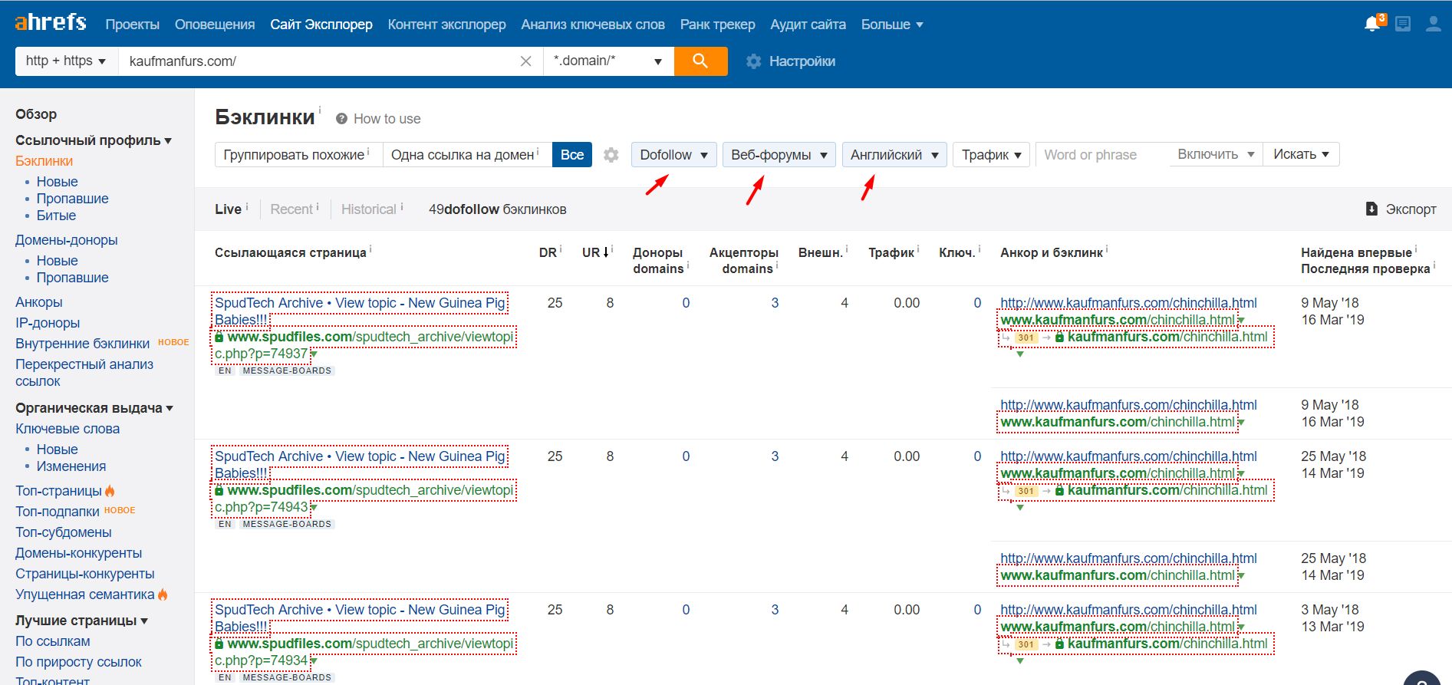This screenshot has width=1452, height=685.
Task: Open Бэклинки in sidebar
Action: (x=44, y=161)
